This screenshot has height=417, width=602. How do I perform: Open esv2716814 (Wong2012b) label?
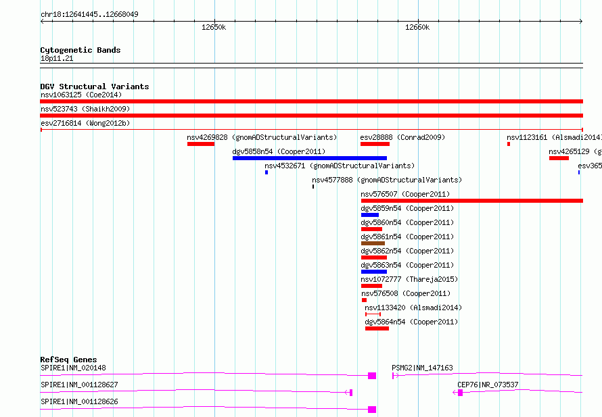pos(85,123)
